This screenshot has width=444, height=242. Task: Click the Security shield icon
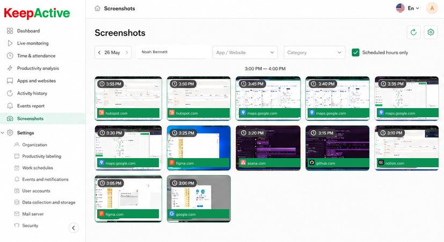coord(17,225)
